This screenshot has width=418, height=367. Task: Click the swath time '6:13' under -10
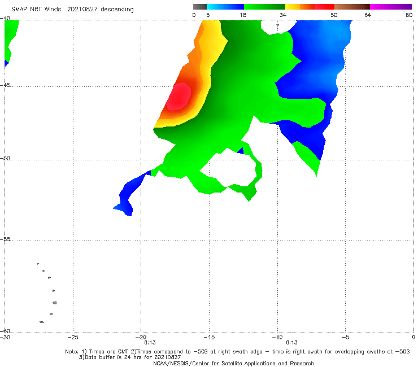coord(291,343)
